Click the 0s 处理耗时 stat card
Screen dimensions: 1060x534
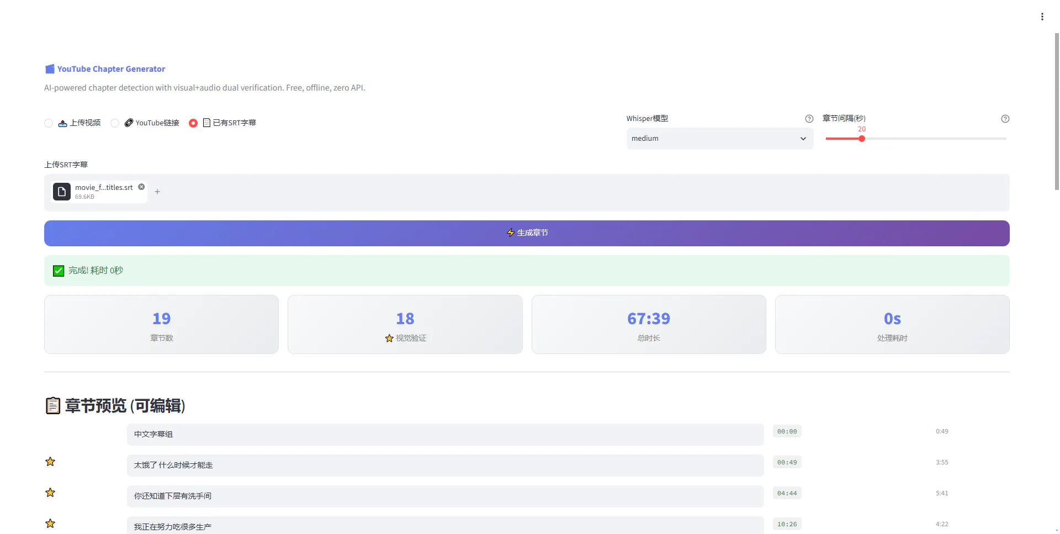point(892,324)
